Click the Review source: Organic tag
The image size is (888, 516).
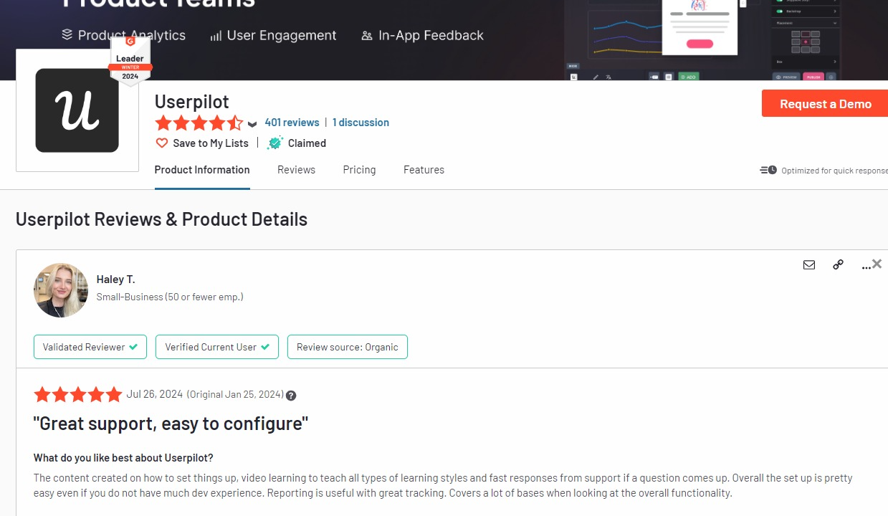point(348,347)
